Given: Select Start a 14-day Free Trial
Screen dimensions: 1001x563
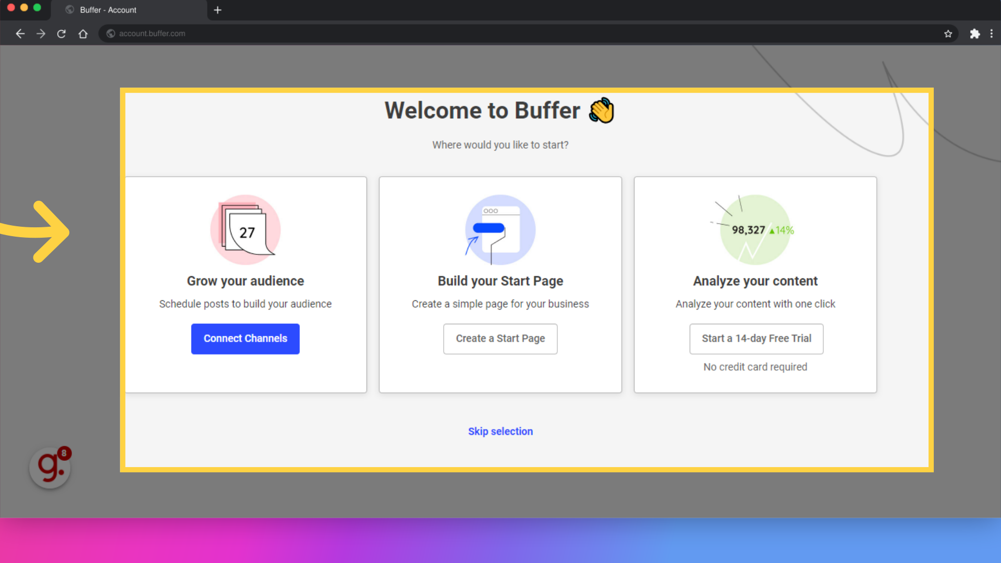Looking at the screenshot, I should (x=756, y=338).
